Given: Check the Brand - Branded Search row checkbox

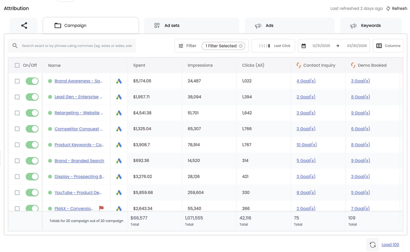Looking at the screenshot, I should (x=17, y=161).
